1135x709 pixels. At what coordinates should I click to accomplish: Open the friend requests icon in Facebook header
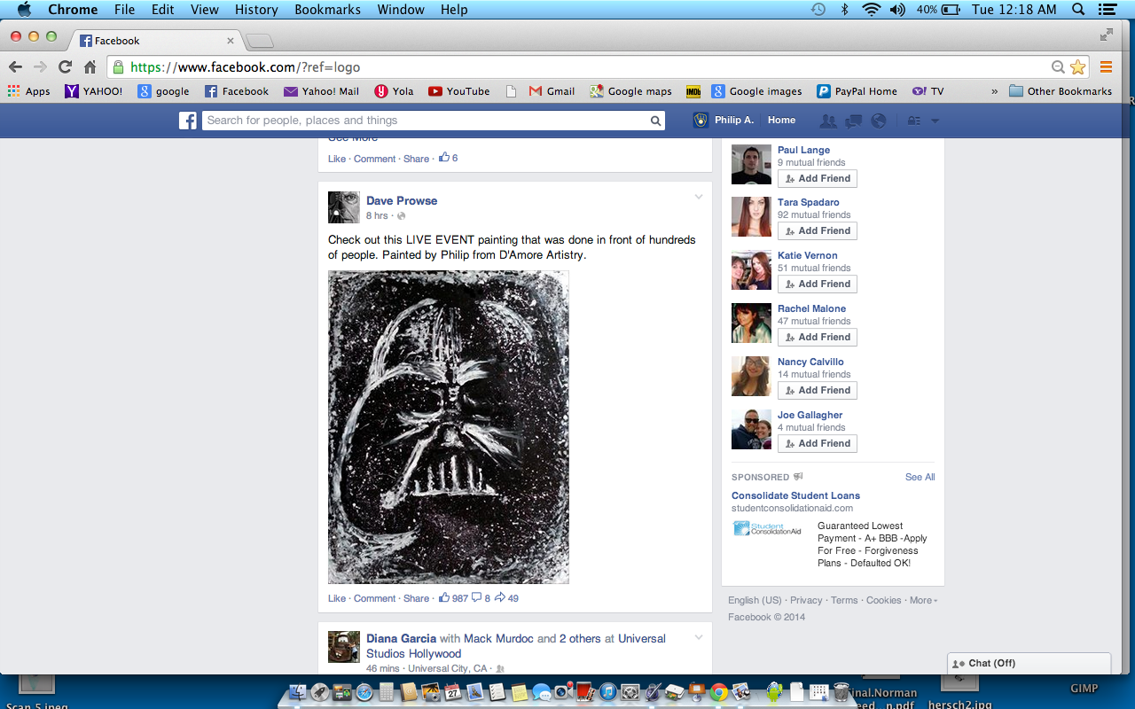pyautogui.click(x=828, y=121)
